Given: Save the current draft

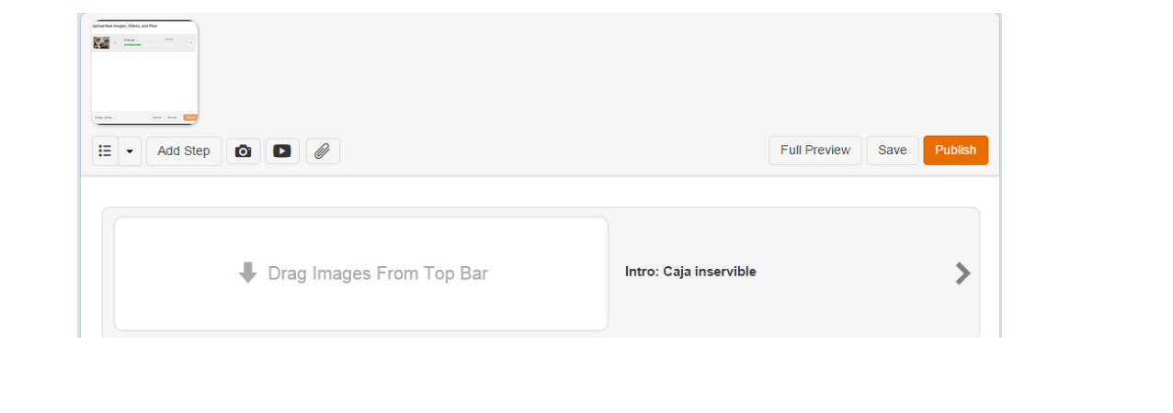Looking at the screenshot, I should point(893,150).
